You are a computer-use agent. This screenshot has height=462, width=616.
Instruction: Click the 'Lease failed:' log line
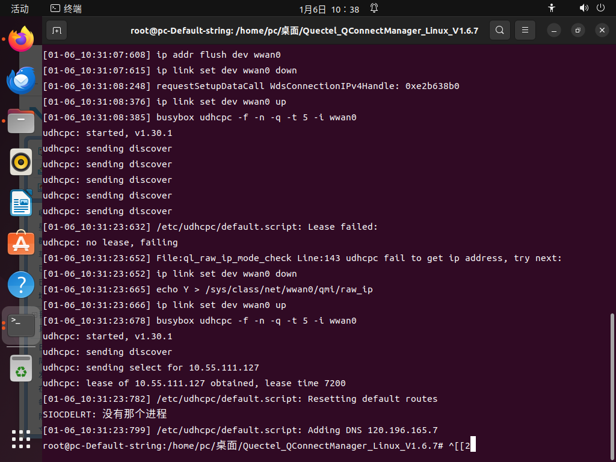pos(210,227)
